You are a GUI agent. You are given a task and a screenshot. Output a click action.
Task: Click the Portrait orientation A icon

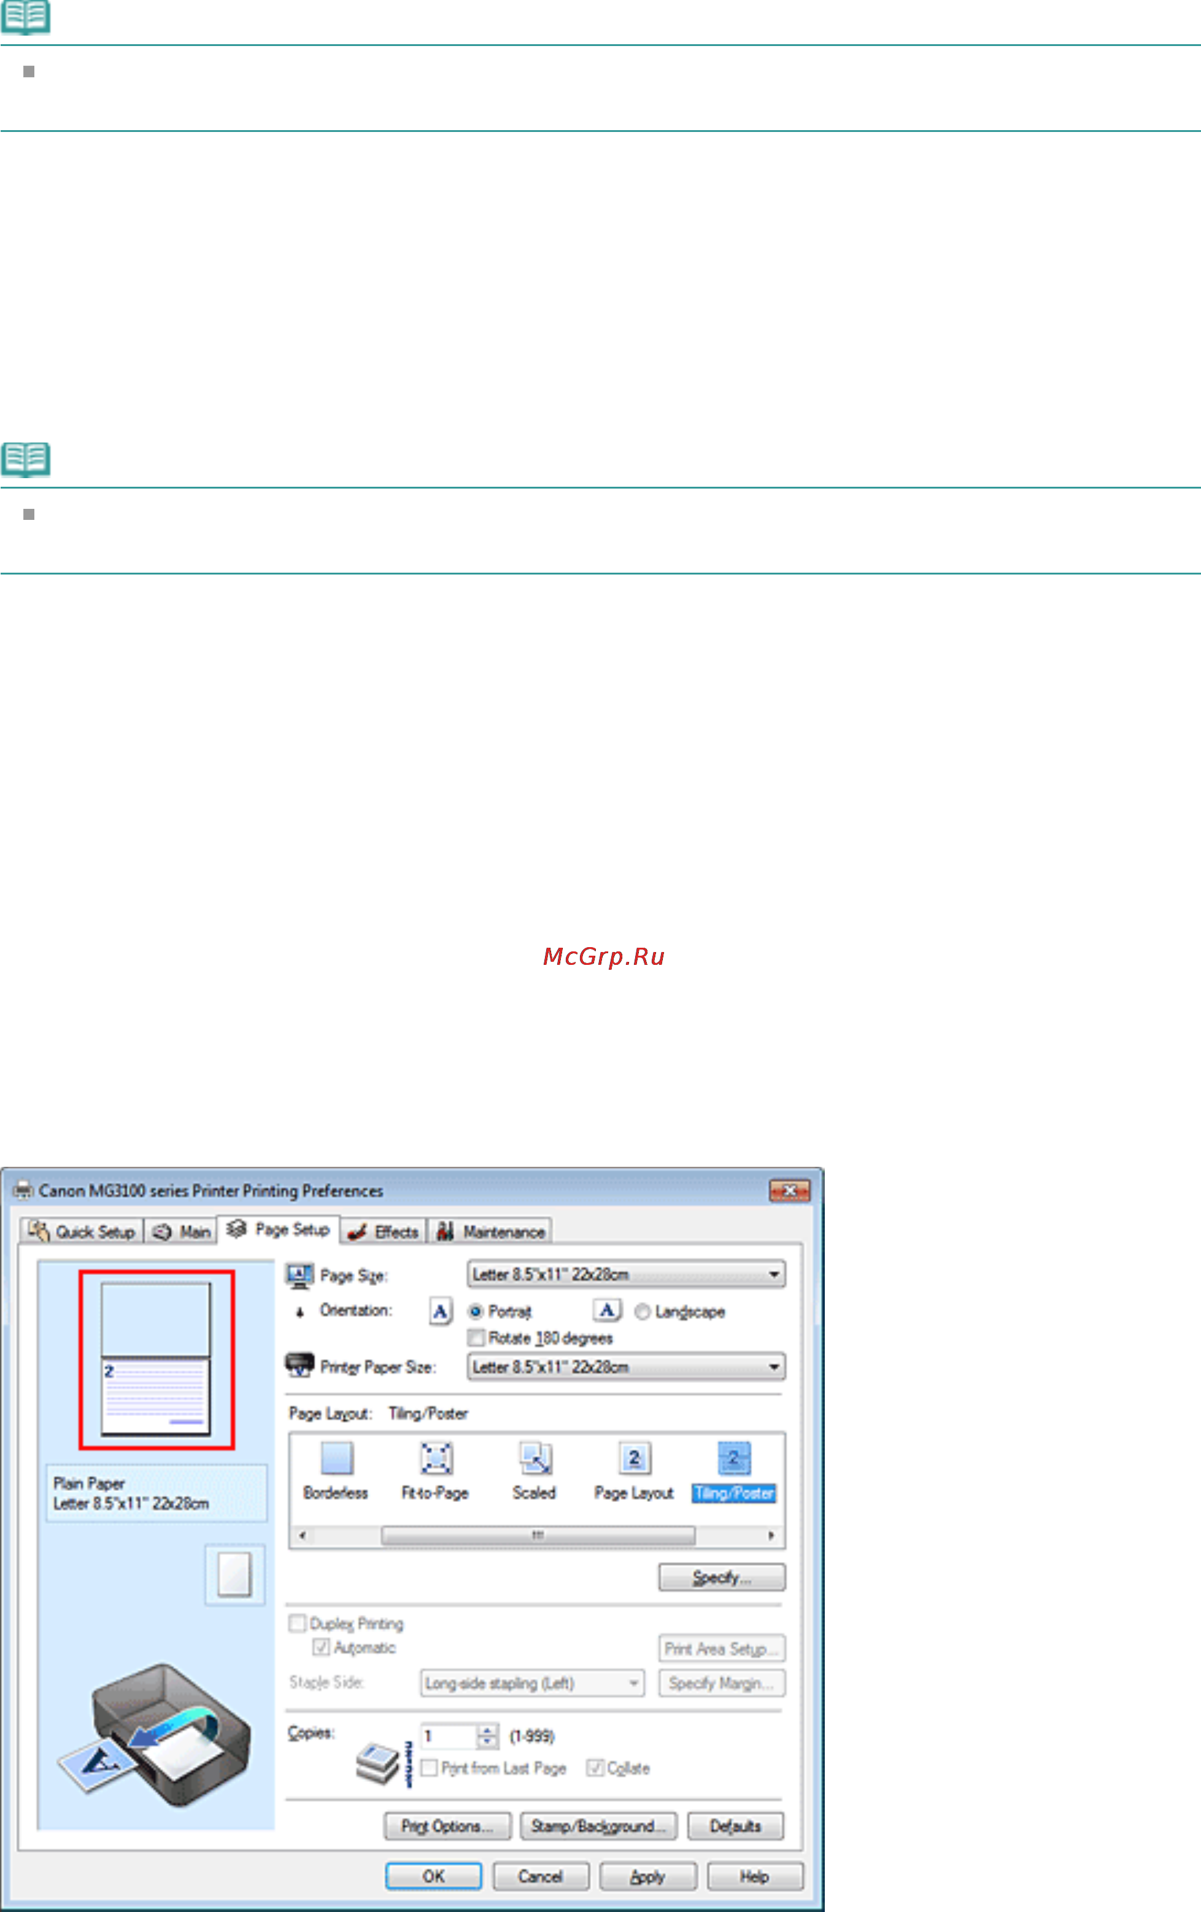pyautogui.click(x=441, y=1312)
